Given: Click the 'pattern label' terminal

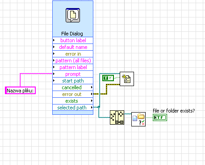Looking at the screenshot, I should [73, 67].
